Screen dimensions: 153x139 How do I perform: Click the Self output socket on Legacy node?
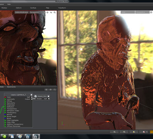tap(32, 97)
